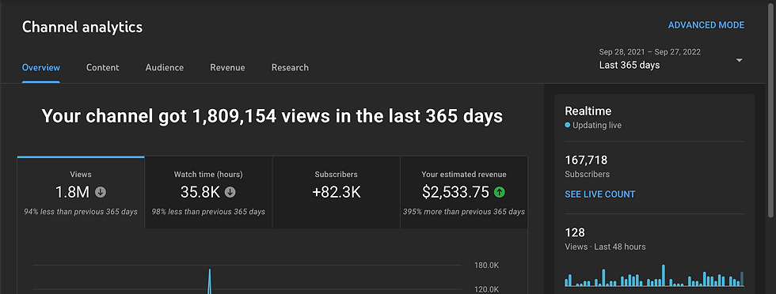Click the 167,718 subscribers count
The image size is (776, 294).
[x=586, y=160]
